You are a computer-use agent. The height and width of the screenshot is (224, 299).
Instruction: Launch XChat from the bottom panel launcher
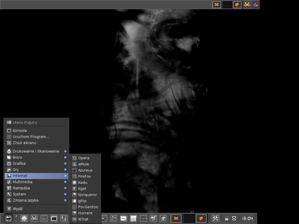pos(34,218)
